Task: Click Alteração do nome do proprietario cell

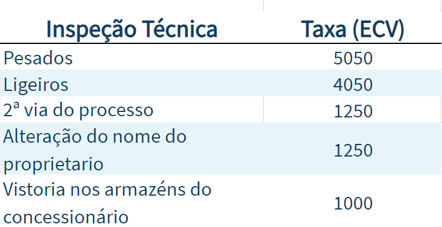Action: (x=95, y=150)
